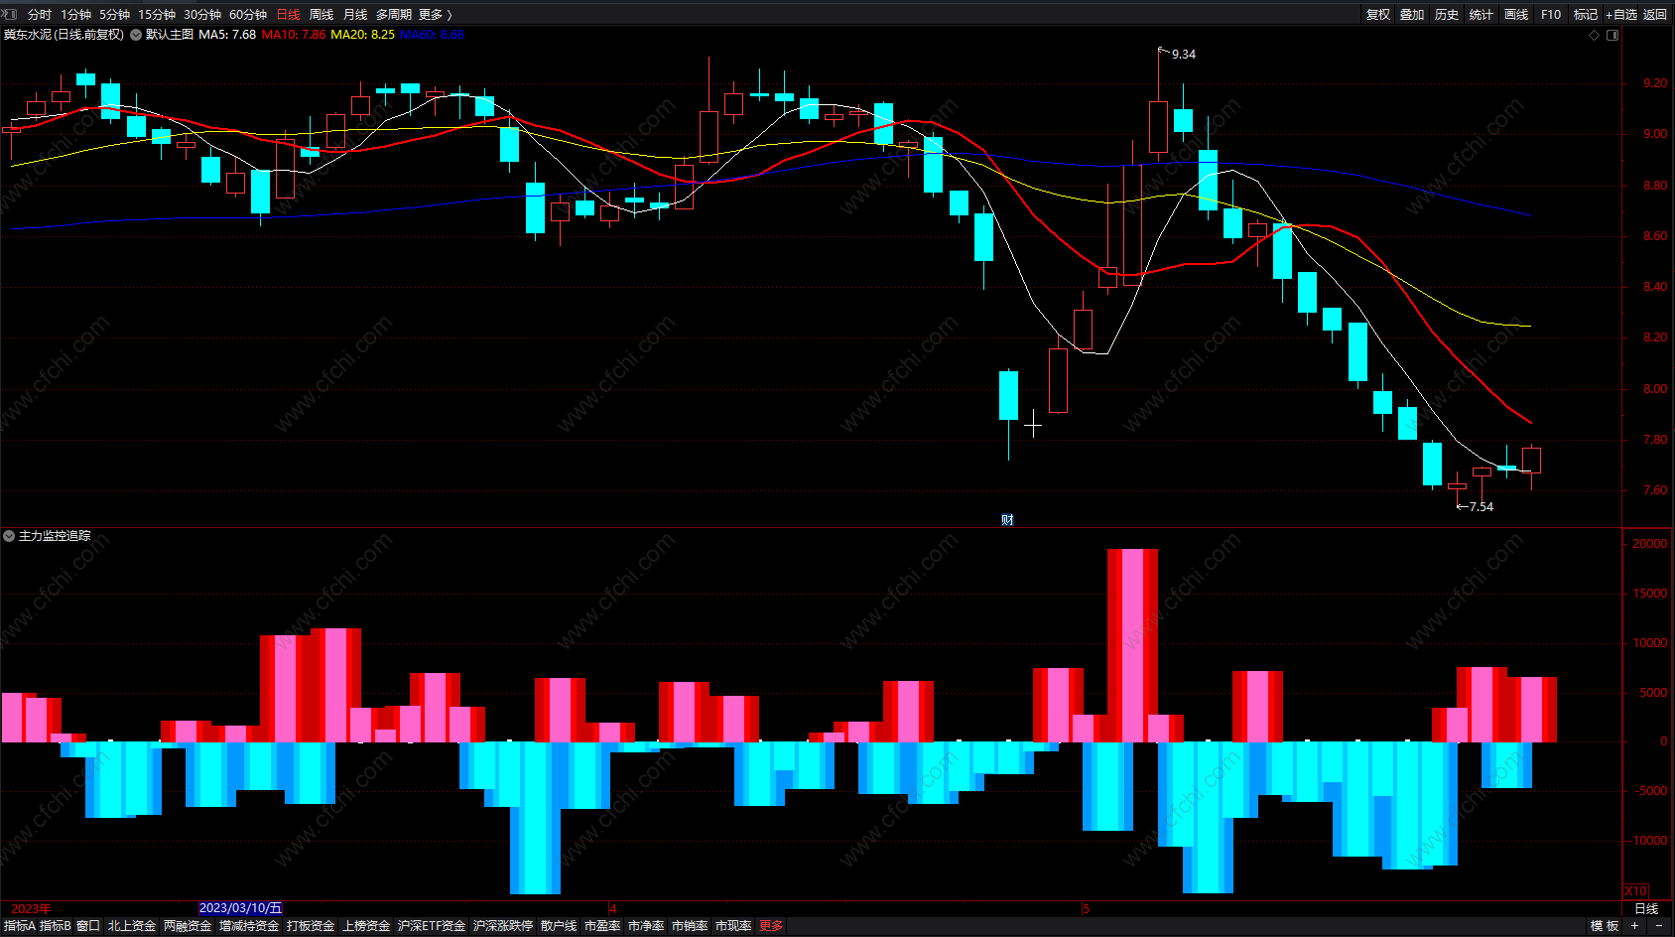This screenshot has height=937, width=1675.
Task: Click the 窗口 window tab
Action: click(88, 926)
